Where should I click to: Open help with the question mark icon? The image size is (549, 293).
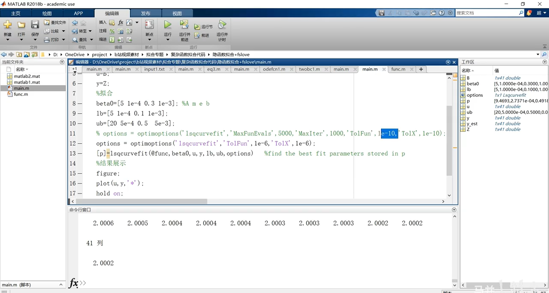pyautogui.click(x=442, y=13)
